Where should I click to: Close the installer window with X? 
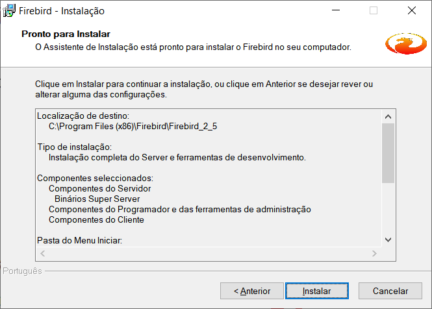tap(411, 10)
